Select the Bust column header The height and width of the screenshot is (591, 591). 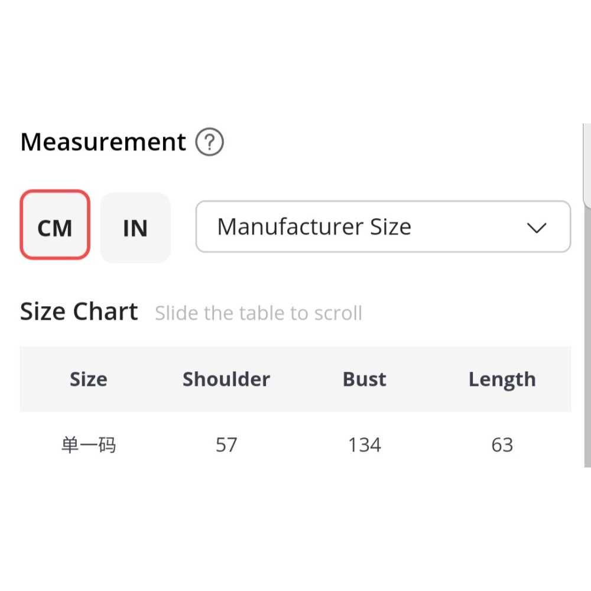pyautogui.click(x=365, y=379)
